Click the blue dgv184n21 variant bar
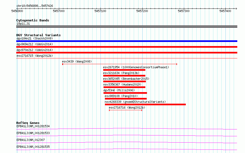Image resolution: width=245 pixels, height=153 pixels. click(x=127, y=41)
